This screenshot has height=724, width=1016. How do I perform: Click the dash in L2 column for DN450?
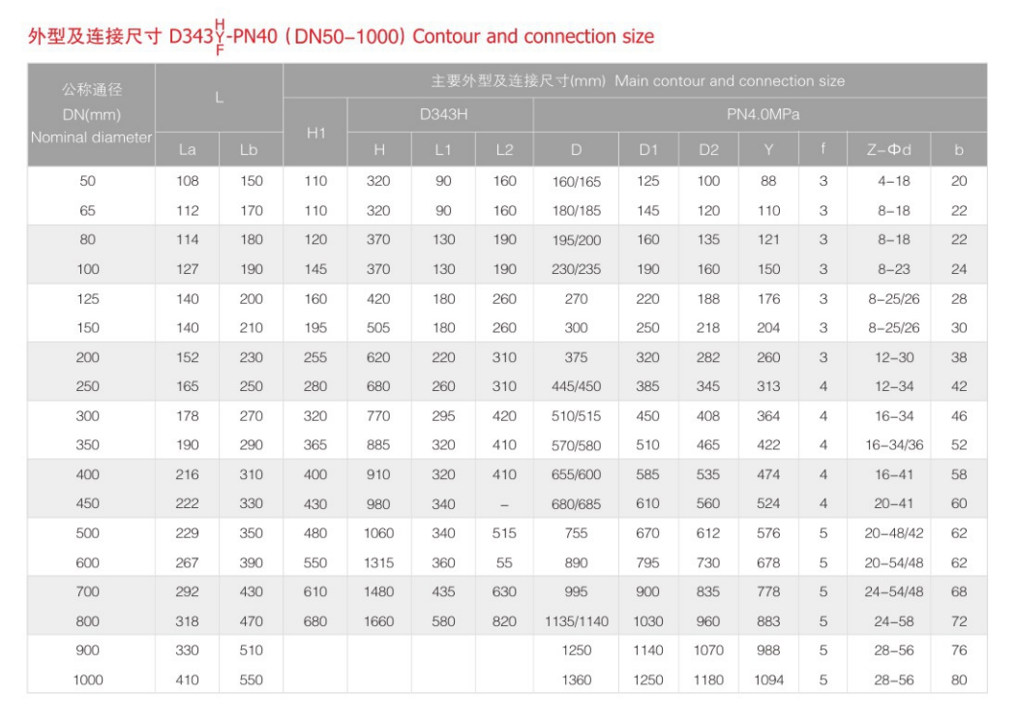(x=504, y=504)
